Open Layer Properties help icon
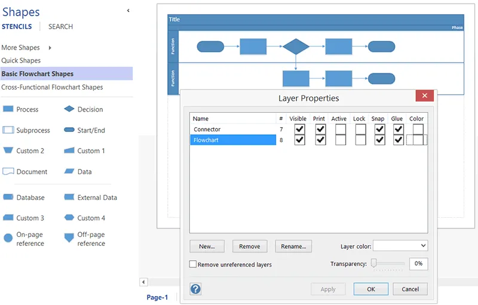The width and height of the screenshot is (478, 305). click(195, 289)
